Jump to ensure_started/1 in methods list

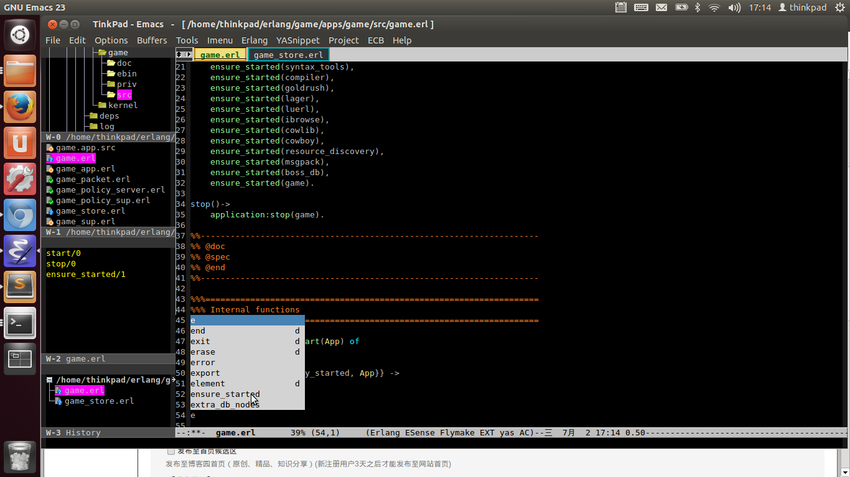coord(86,275)
